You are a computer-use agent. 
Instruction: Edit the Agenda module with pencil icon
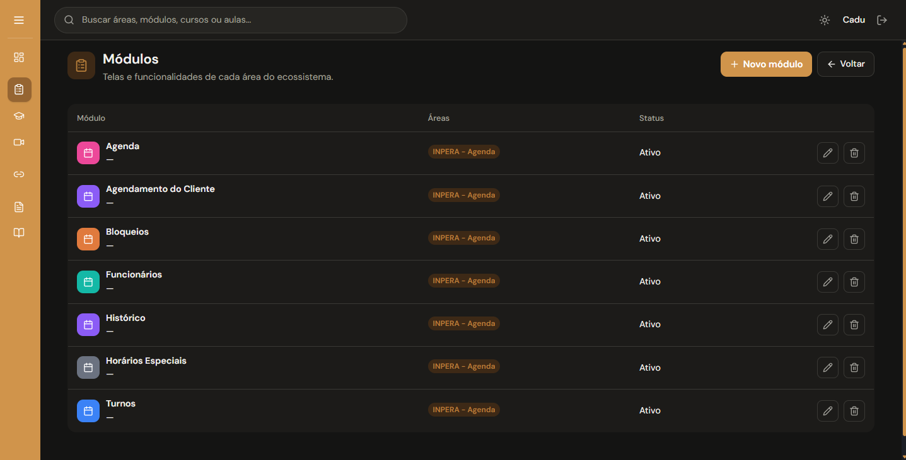click(828, 153)
